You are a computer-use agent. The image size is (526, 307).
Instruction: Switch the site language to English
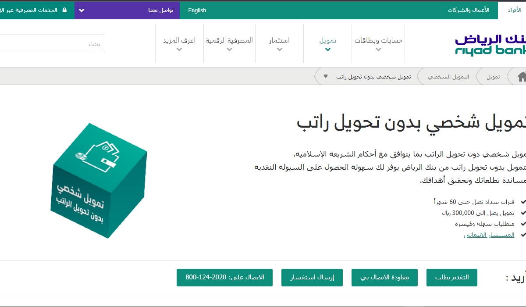coord(197,10)
